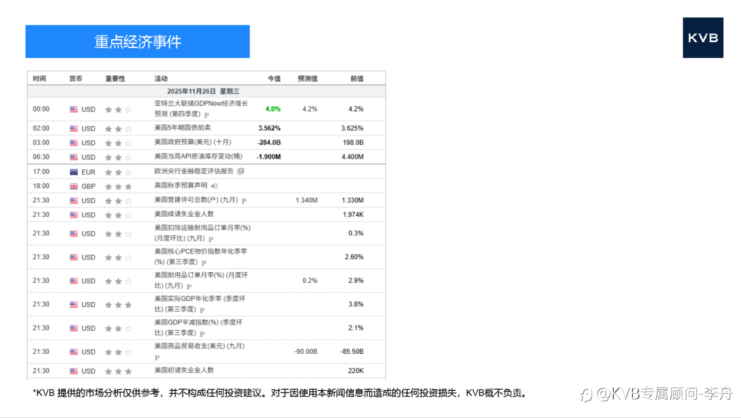Click the EUR currency label

point(89,172)
